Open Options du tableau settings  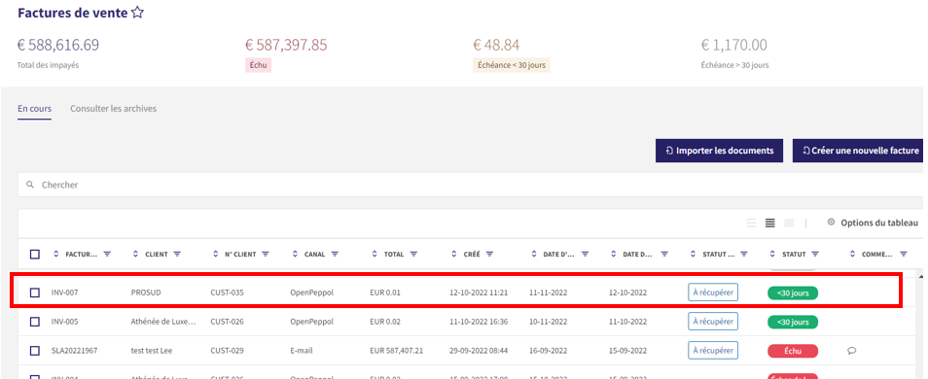[x=873, y=223]
